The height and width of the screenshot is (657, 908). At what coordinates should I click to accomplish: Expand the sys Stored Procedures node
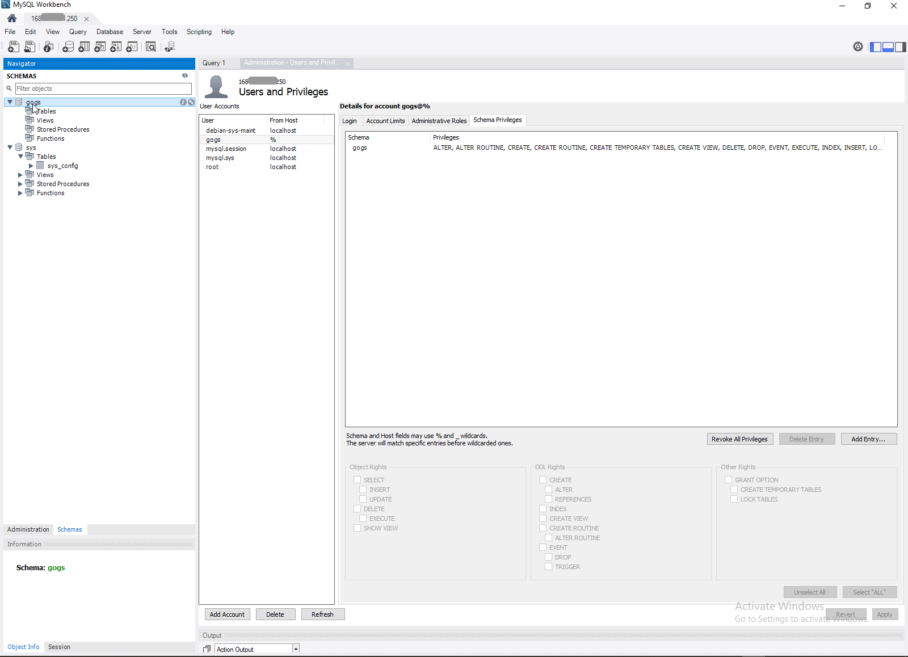(x=20, y=184)
